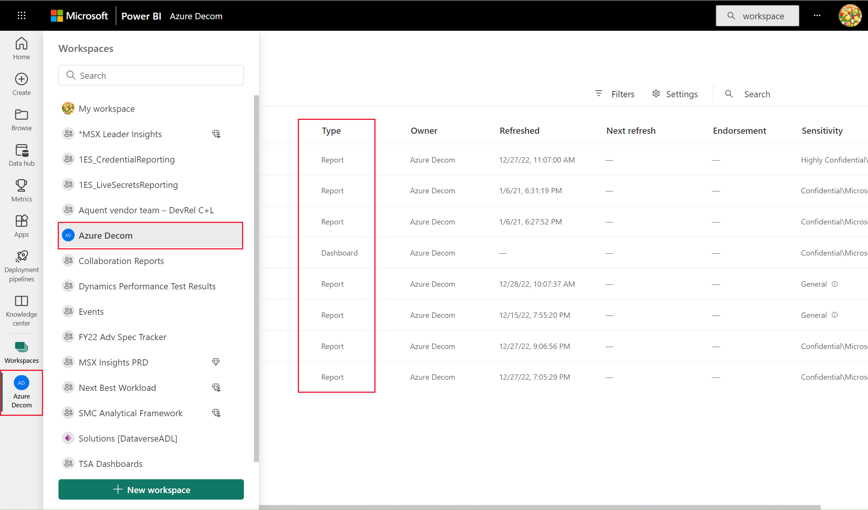Expand the SMC Analytical Framework workspace

coord(131,413)
